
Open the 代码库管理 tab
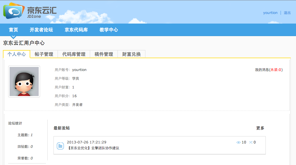[74, 54]
